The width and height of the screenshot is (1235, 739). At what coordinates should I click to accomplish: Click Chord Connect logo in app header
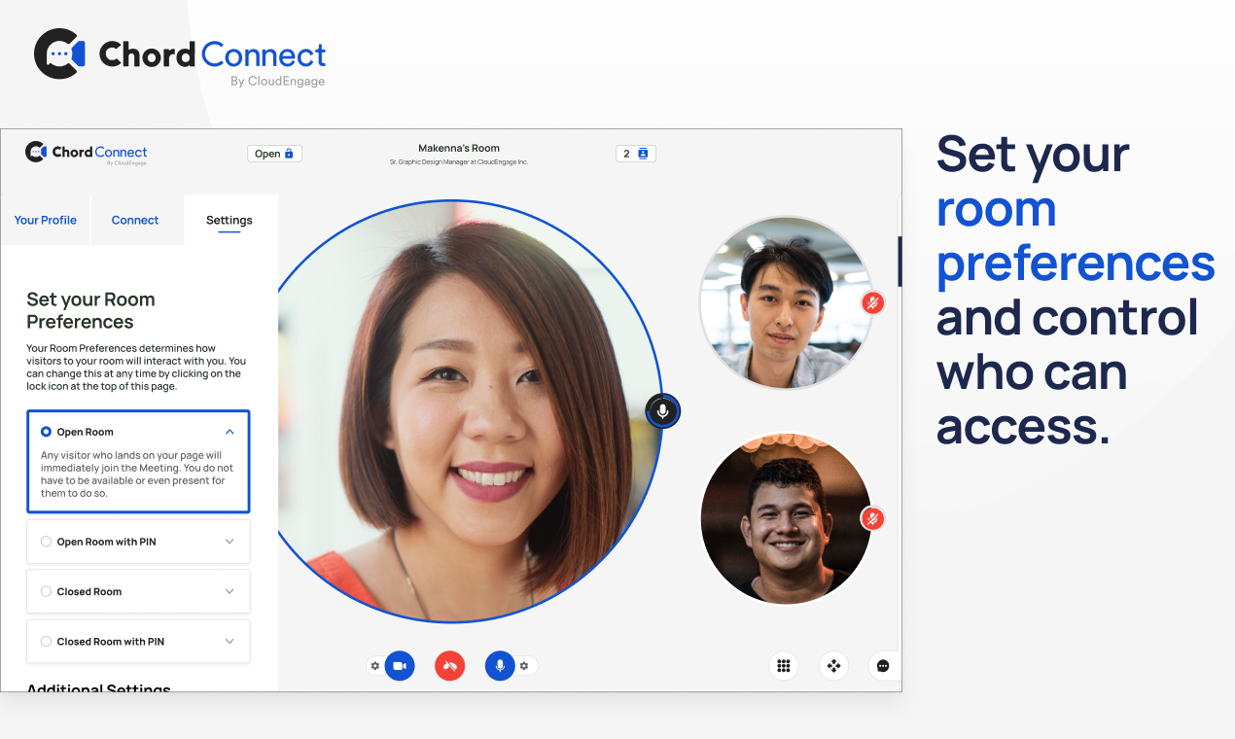coord(87,153)
